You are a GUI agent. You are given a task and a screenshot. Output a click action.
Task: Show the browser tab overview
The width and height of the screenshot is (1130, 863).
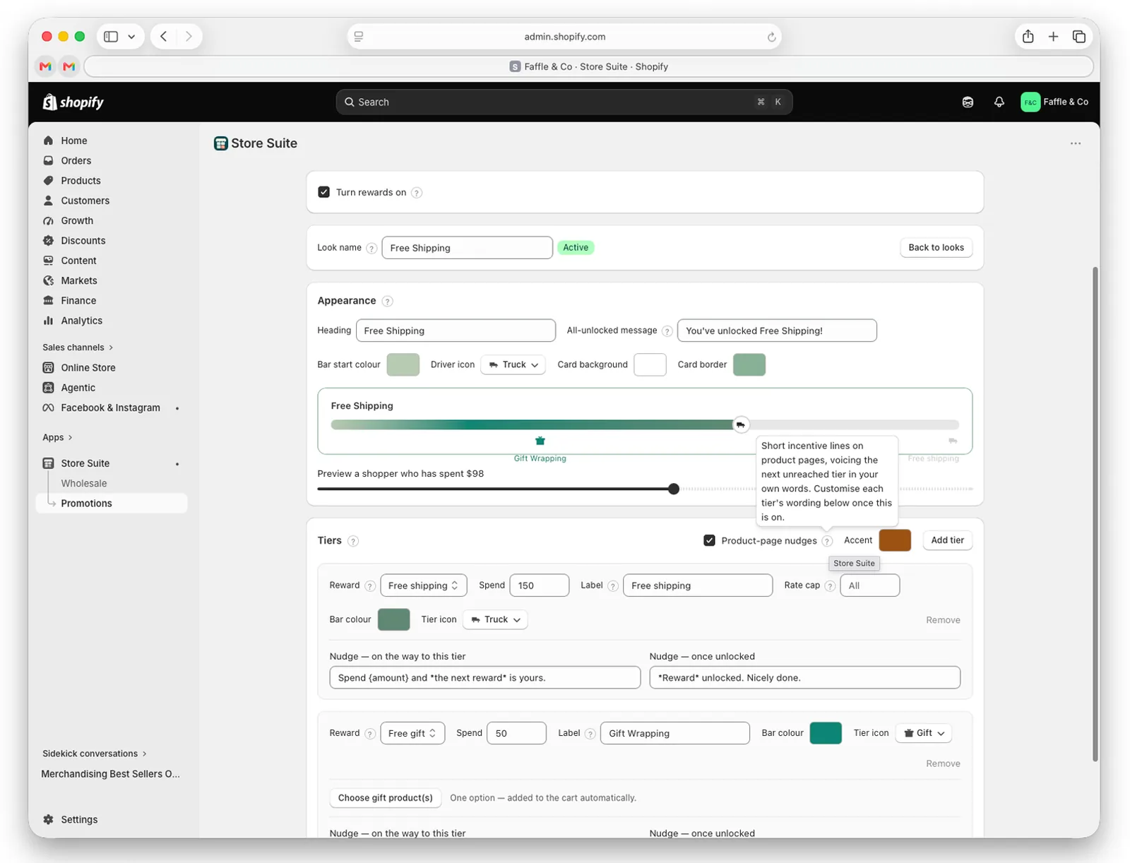(1078, 37)
